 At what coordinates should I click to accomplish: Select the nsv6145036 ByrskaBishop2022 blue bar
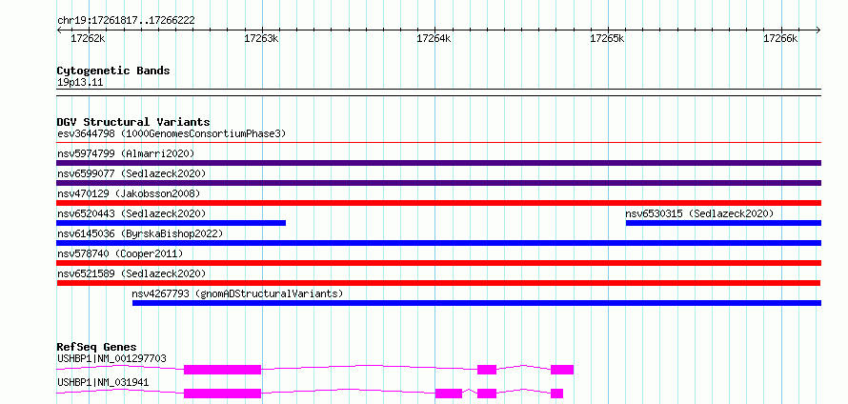tap(438, 243)
